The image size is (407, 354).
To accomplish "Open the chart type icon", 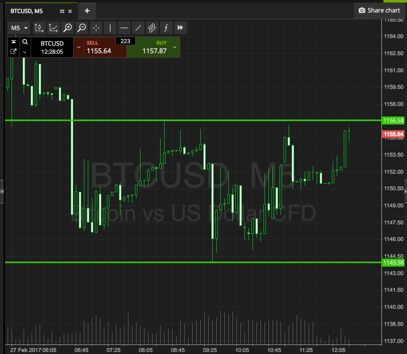I will coord(39,28).
